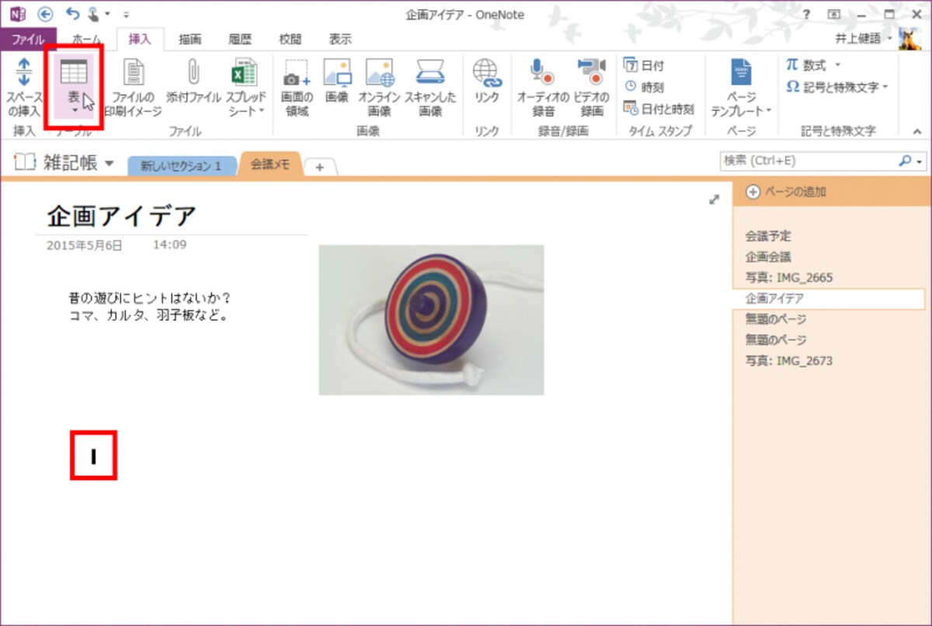Click the spinning top photo
This screenshot has height=626, width=932.
point(431,319)
